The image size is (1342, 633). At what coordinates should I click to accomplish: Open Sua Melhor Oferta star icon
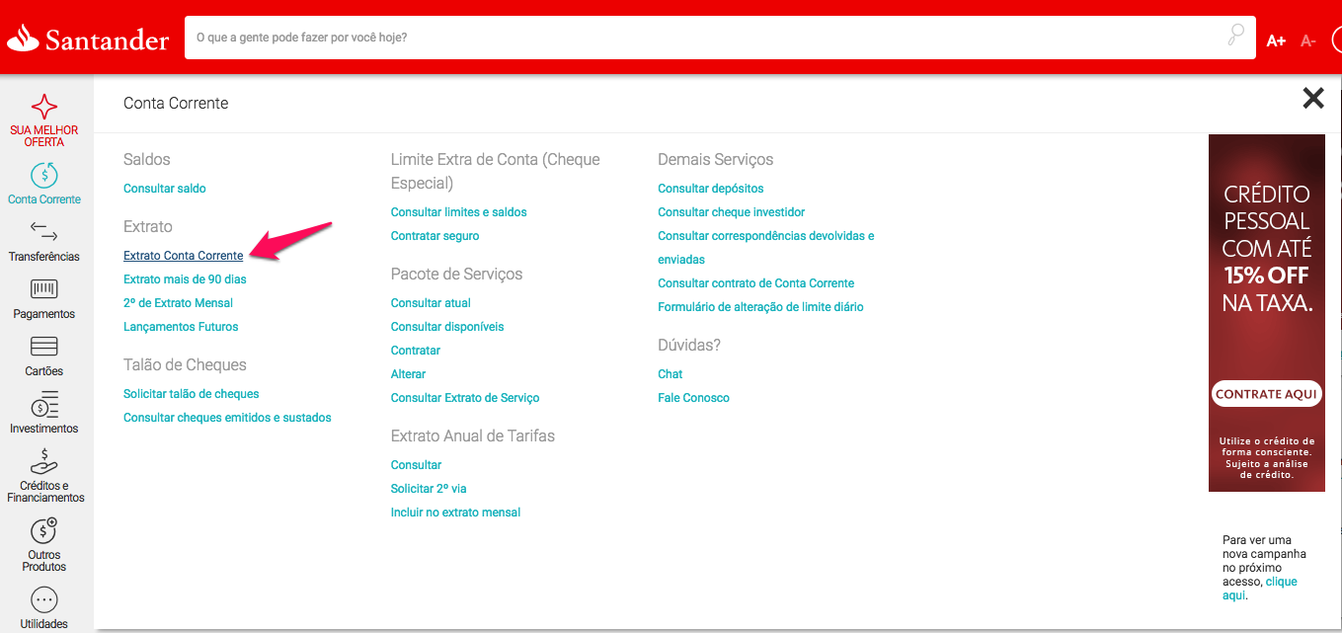[x=44, y=107]
